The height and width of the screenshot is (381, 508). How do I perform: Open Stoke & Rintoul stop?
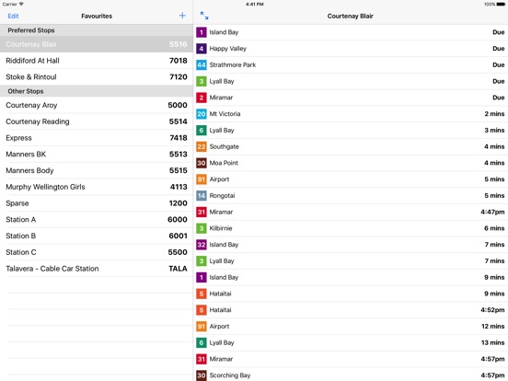click(x=97, y=76)
